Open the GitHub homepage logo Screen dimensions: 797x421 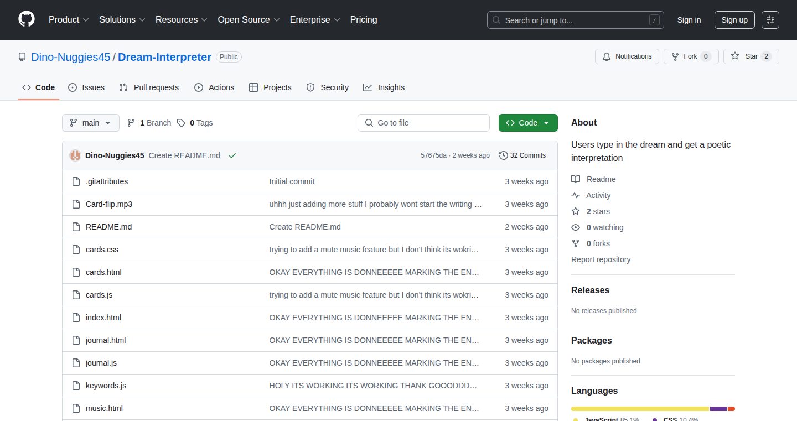(27, 19)
